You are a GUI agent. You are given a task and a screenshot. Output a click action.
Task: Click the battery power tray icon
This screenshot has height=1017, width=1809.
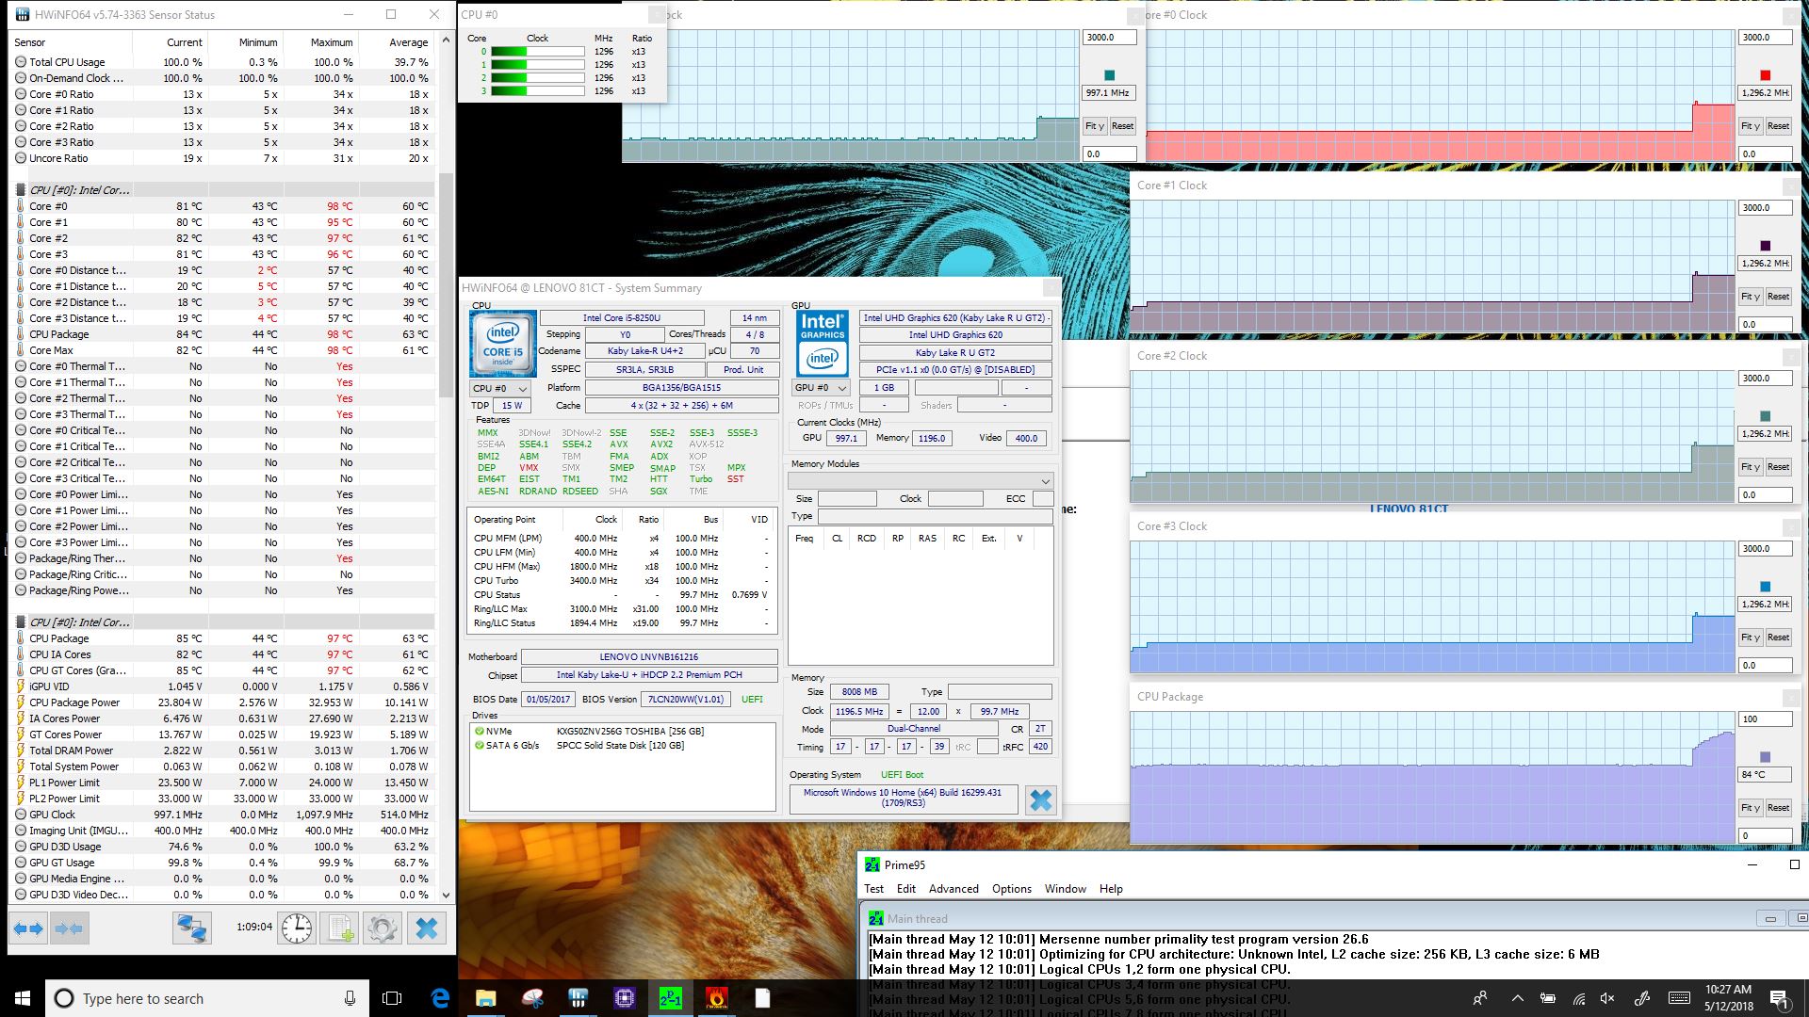(x=1547, y=998)
